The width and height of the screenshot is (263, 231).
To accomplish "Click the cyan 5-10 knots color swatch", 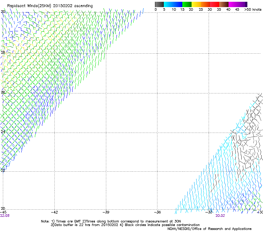I will point(168,4).
